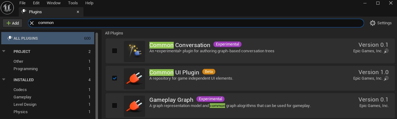Screen dimensions: 397x119
Task: Open the Help menu
Action: tap(89, 3)
